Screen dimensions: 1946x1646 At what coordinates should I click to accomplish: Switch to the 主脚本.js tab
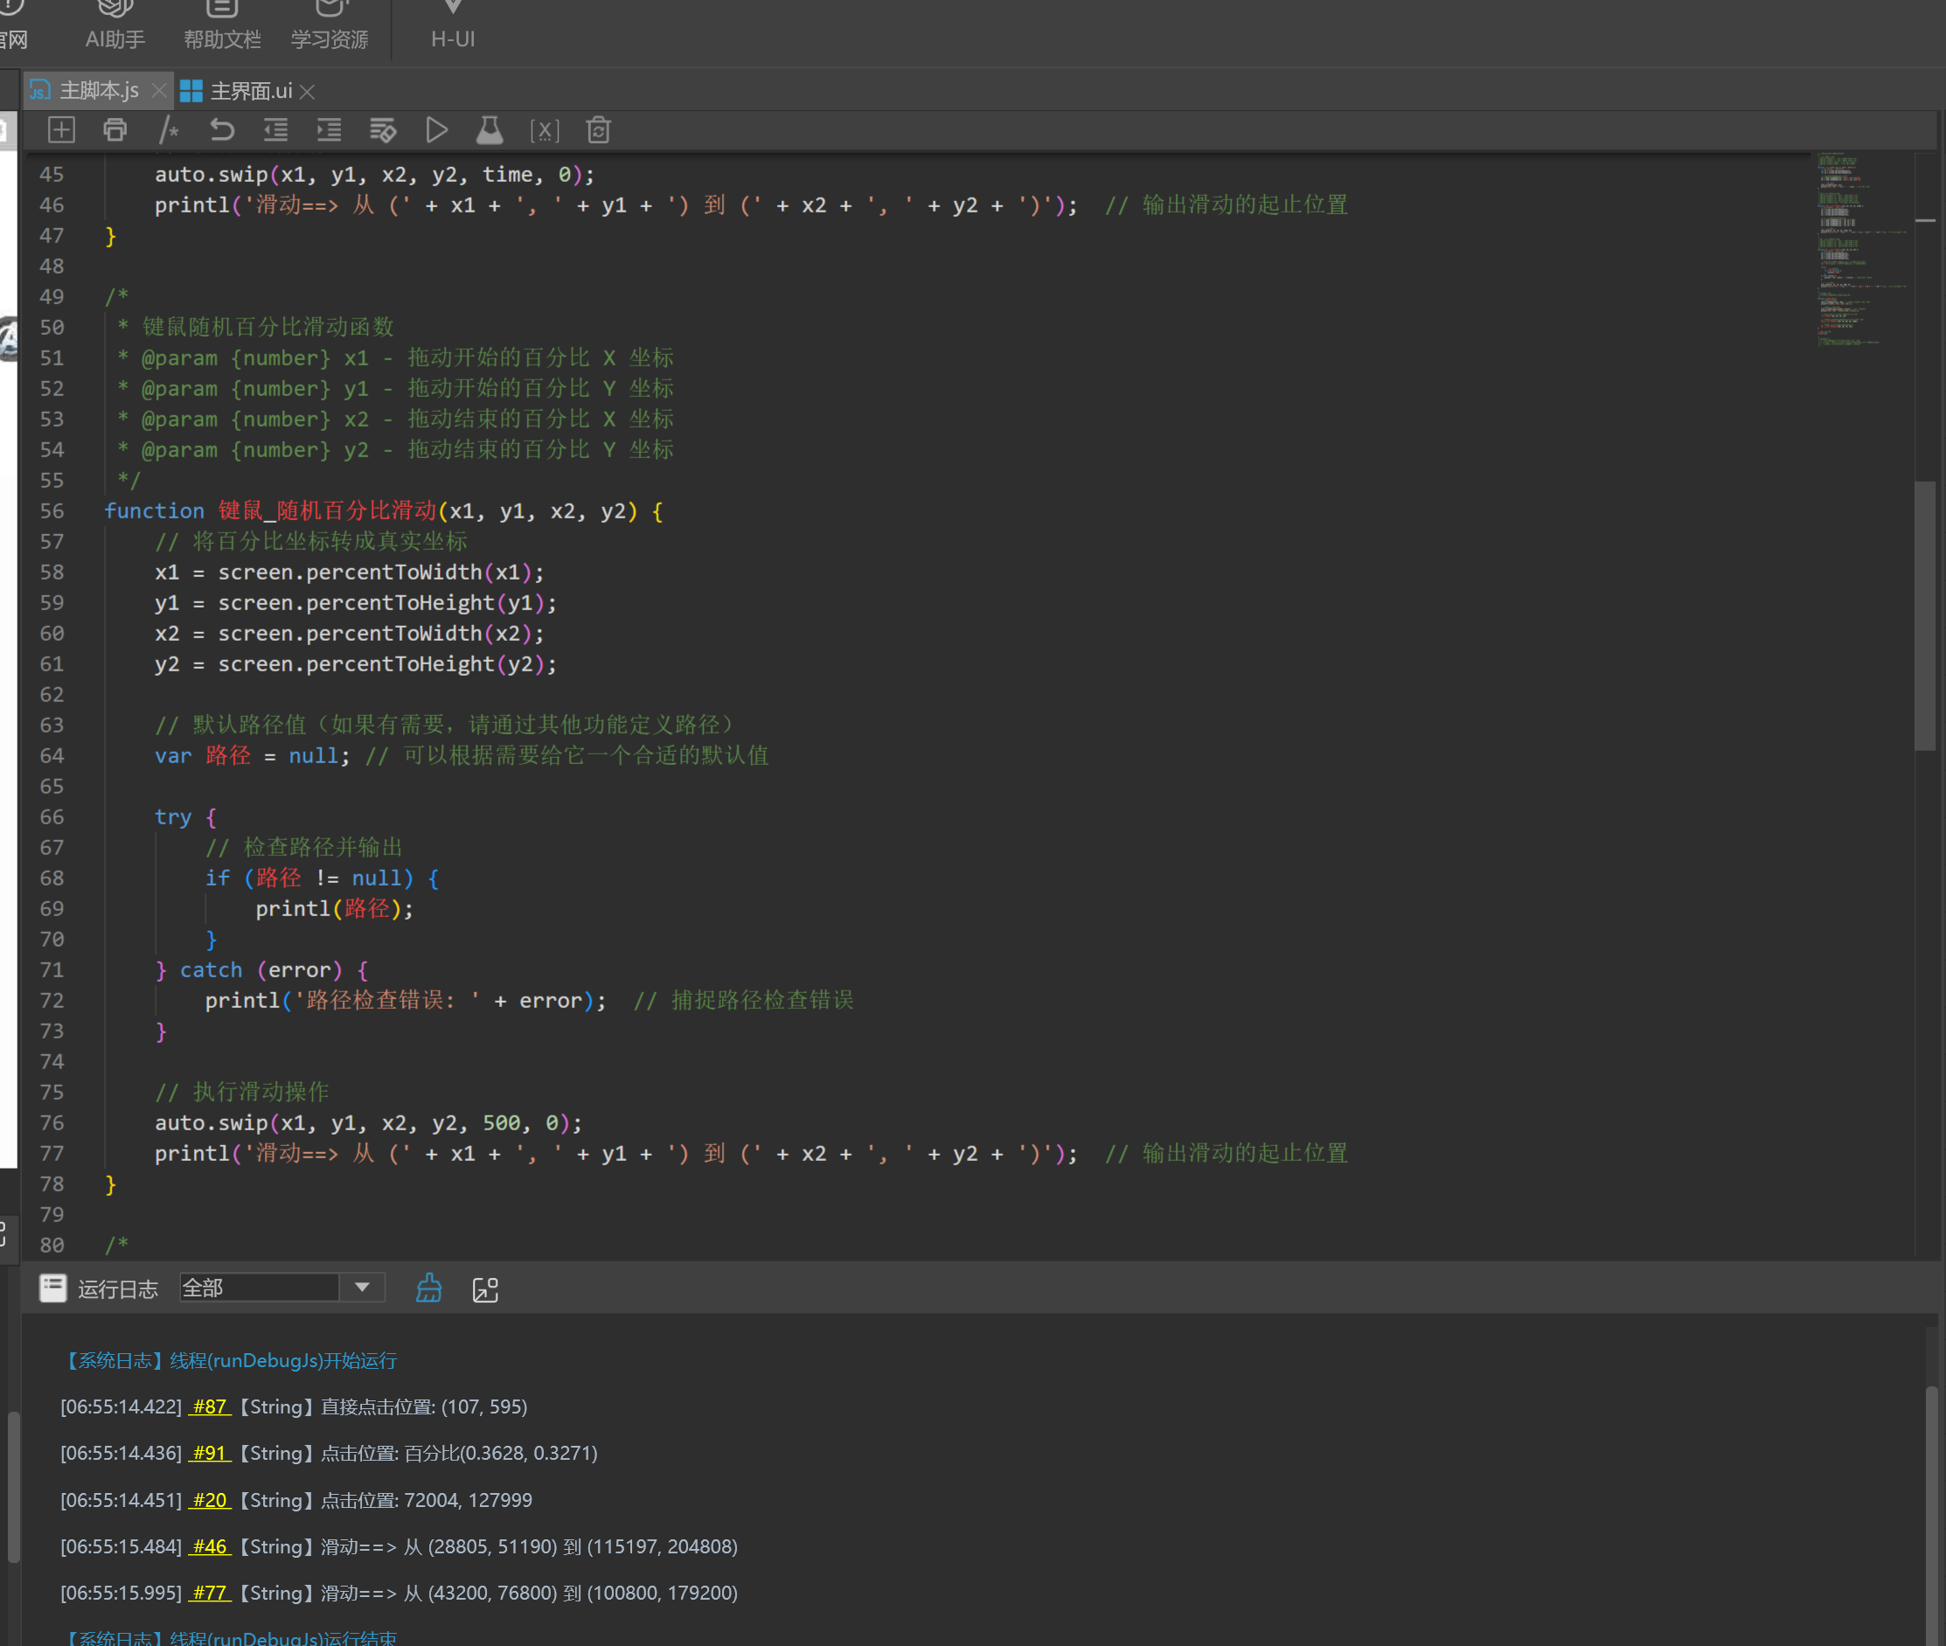coord(99,91)
